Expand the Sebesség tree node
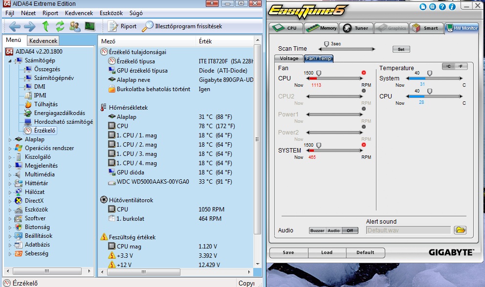The height and width of the screenshot is (287, 485). click(10, 254)
